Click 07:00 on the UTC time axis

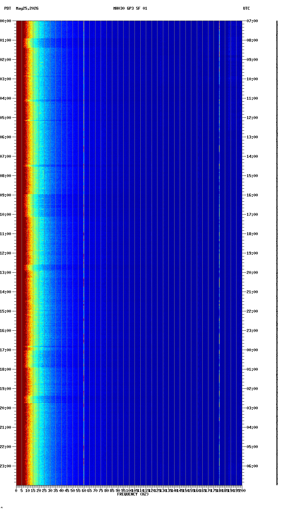point(252,21)
